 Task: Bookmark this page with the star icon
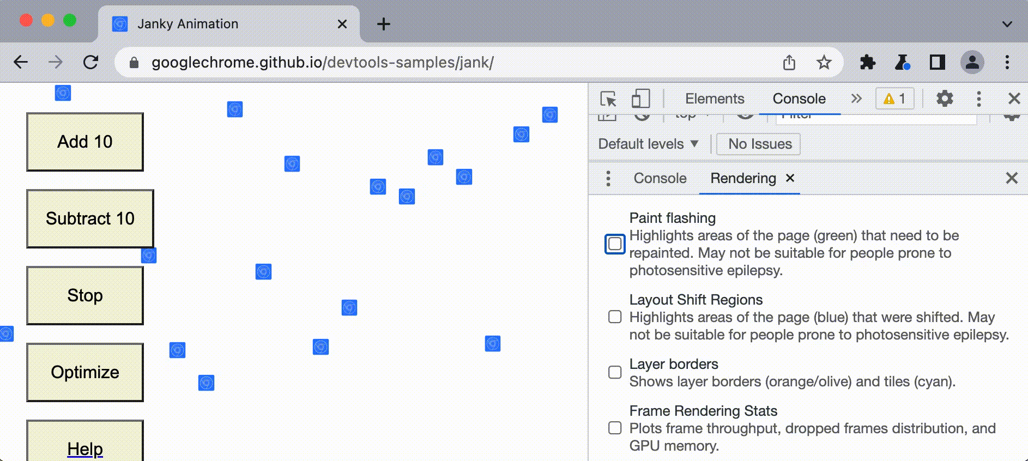pos(824,63)
